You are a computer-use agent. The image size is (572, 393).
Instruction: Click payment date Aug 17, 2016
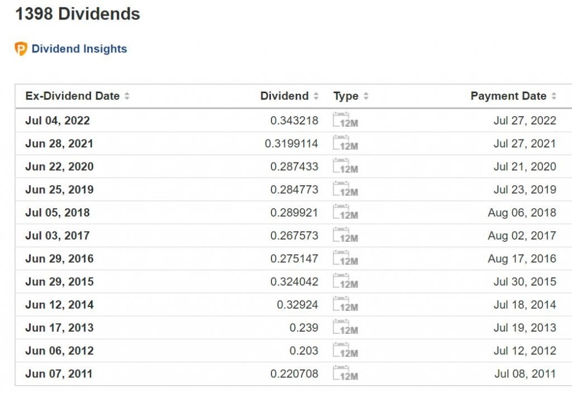522,259
